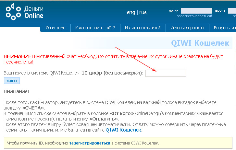Focus the QIWI wallet number field
This screenshot has width=236, height=150.
(x=166, y=73)
